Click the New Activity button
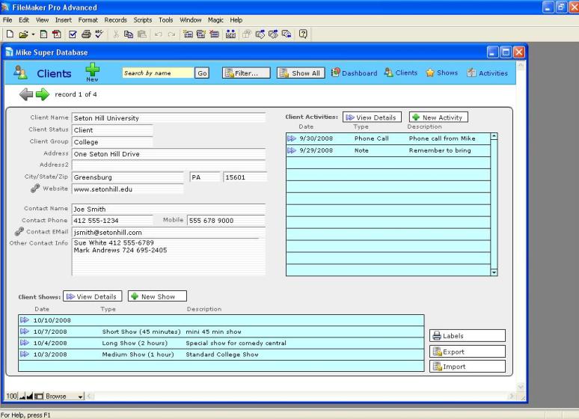Screen dimensions: 579x419 (x=438, y=117)
